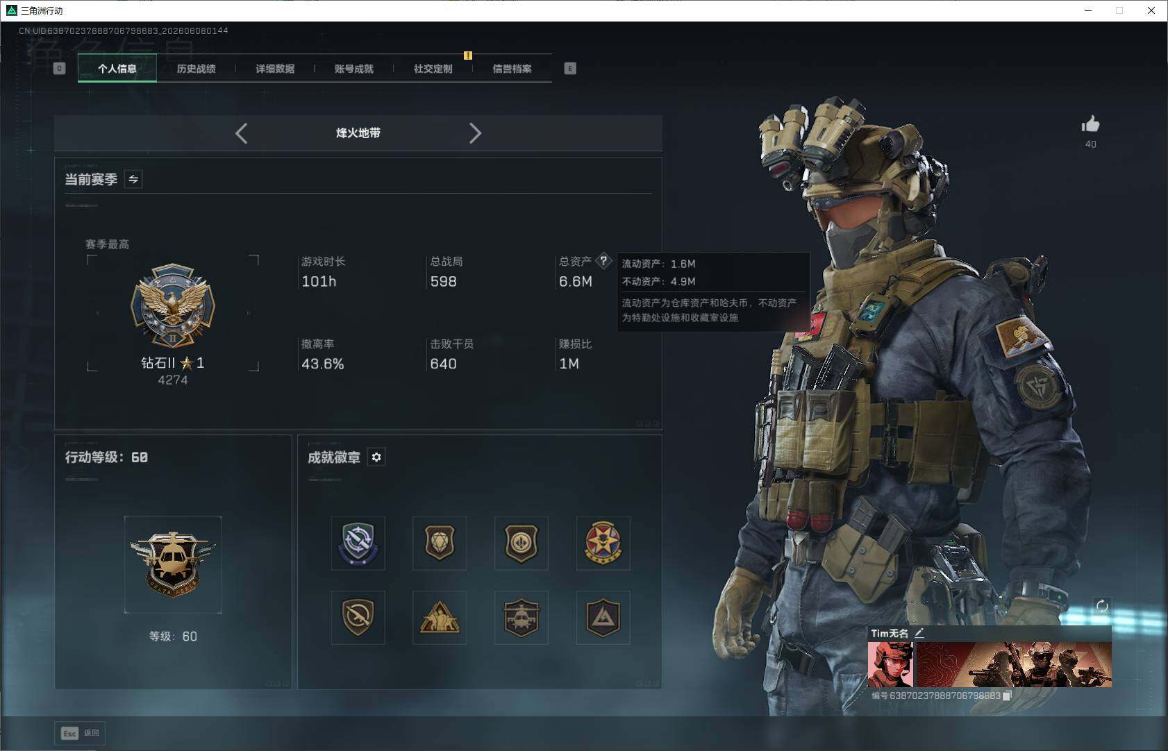
Task: Switch to the 个人信息 tab
Action: (117, 69)
